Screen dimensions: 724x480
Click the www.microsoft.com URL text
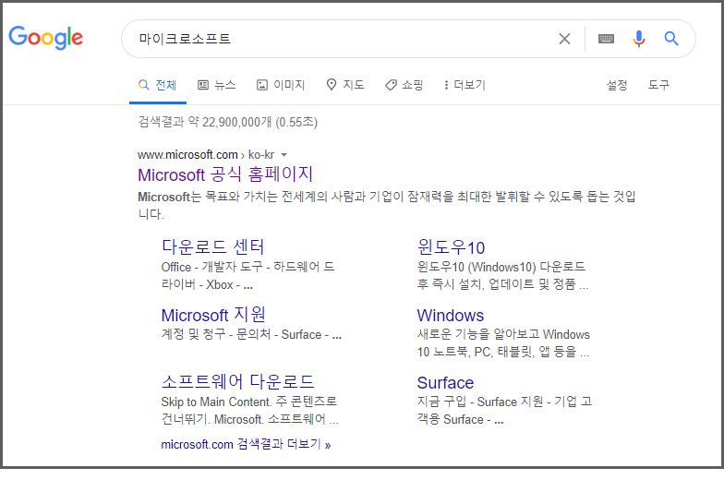[187, 155]
